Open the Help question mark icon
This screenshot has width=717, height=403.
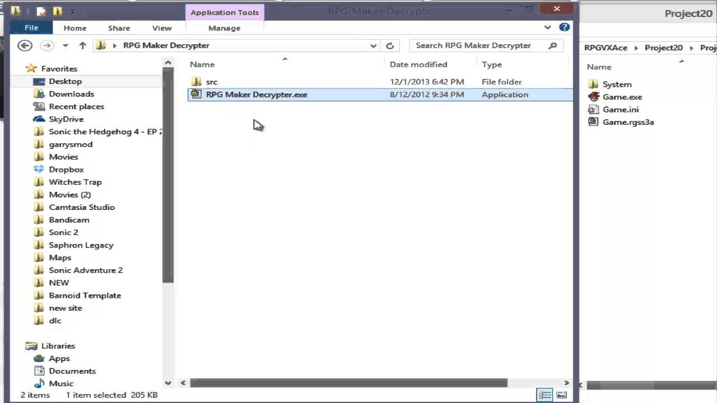click(564, 27)
